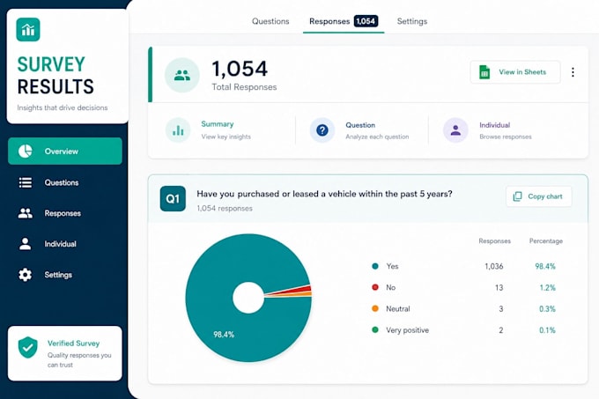Open Settings gear icon in sidebar

[26, 275]
